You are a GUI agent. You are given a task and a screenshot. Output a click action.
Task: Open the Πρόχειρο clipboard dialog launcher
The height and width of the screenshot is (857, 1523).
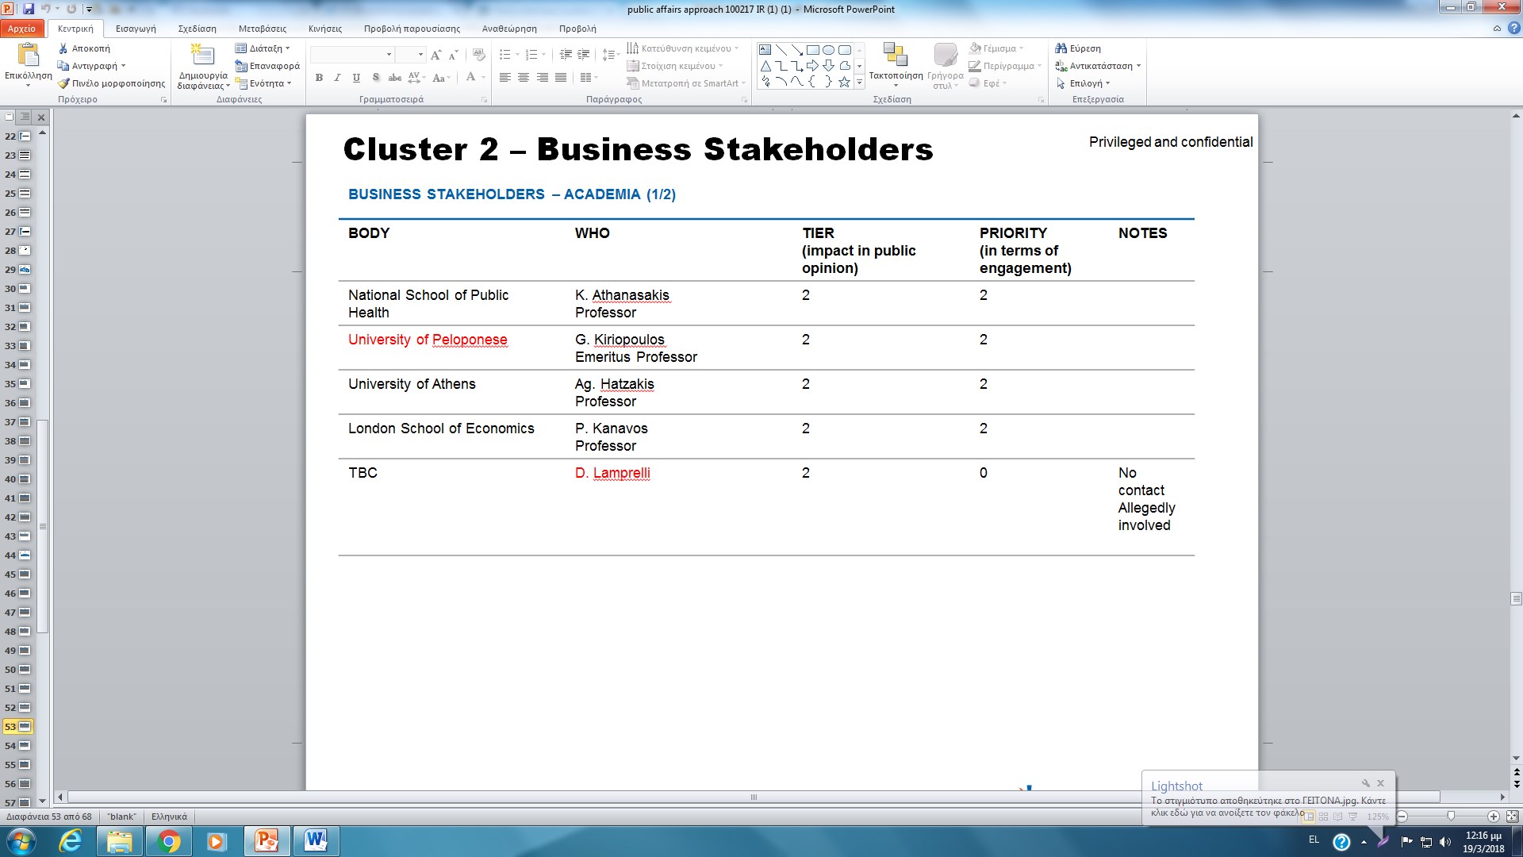pyautogui.click(x=164, y=100)
